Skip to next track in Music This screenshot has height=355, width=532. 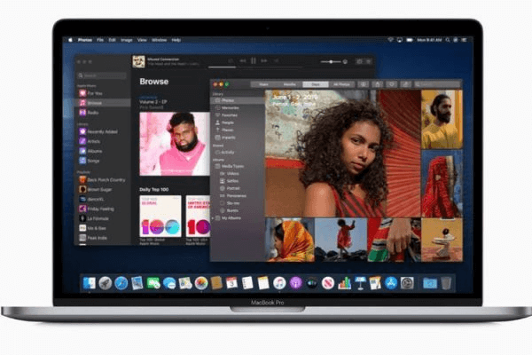pos(264,61)
